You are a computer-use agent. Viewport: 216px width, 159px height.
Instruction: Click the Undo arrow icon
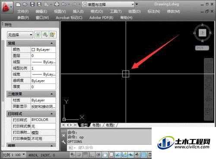coord(64,4)
